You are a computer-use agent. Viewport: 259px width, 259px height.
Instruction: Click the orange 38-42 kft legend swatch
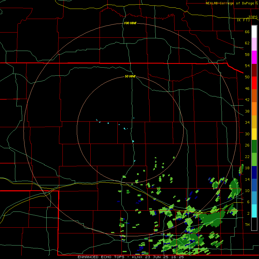click(x=254, y=109)
